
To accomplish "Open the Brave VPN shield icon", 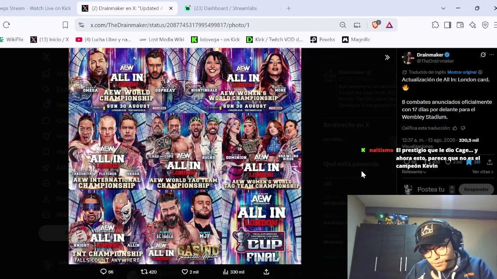I will [485, 25].
